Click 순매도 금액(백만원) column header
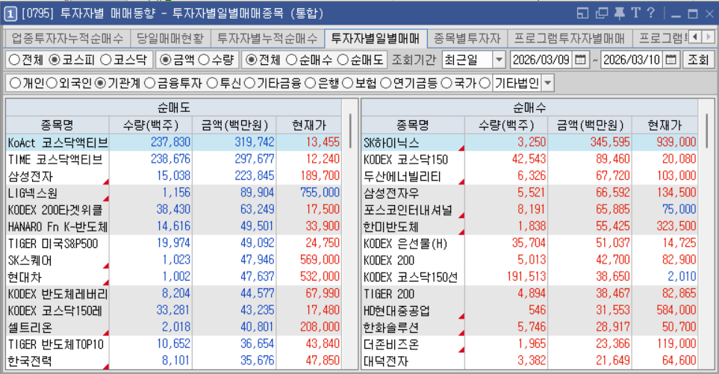 (x=234, y=125)
